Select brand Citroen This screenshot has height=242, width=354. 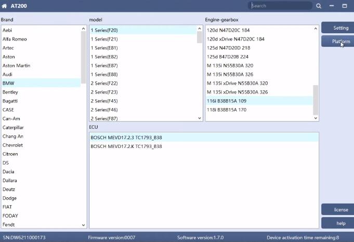[x=41, y=154]
